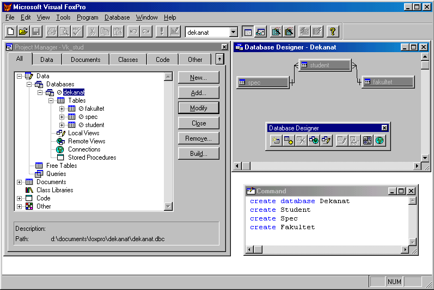Click the yellow Help question mark icon
Screen dimensions: 434x290
point(333,31)
